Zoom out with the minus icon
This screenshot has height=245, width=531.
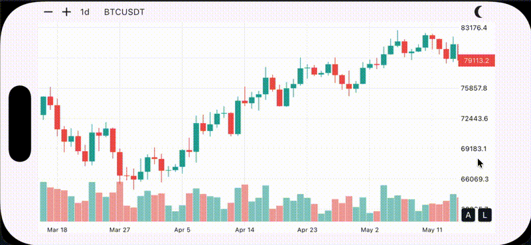pyautogui.click(x=48, y=12)
